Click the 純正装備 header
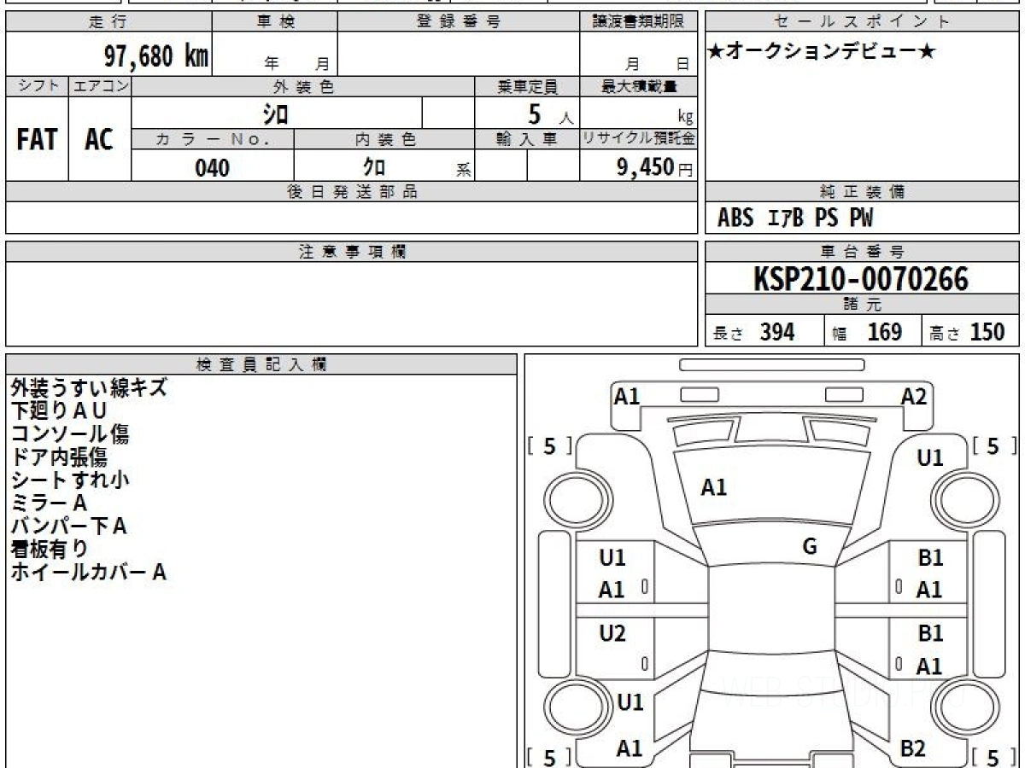The height and width of the screenshot is (768, 1025). (x=863, y=192)
